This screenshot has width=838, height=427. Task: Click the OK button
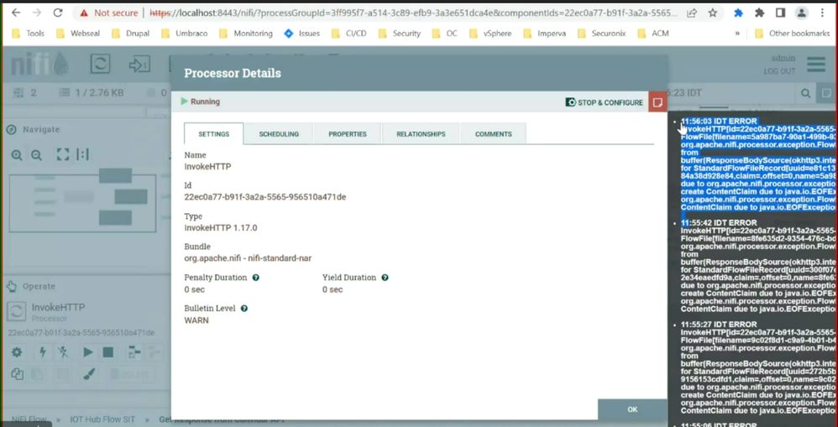point(632,409)
